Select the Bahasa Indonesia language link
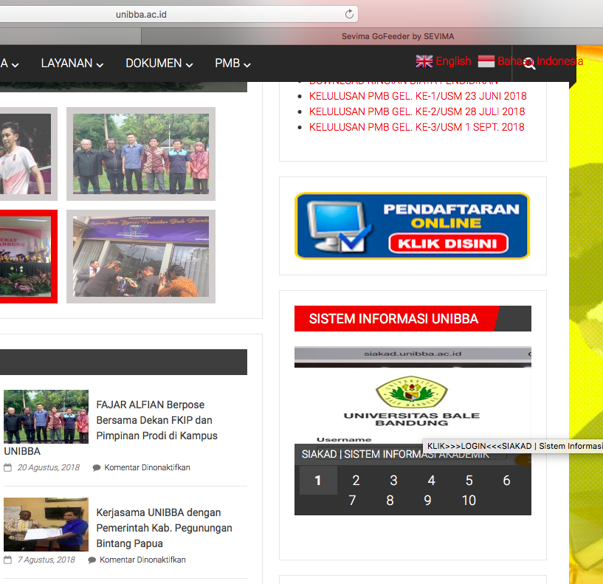Viewport: 603px width, 584px height. [540, 61]
